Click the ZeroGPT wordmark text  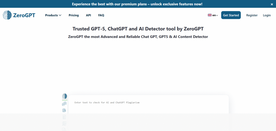point(24,15)
